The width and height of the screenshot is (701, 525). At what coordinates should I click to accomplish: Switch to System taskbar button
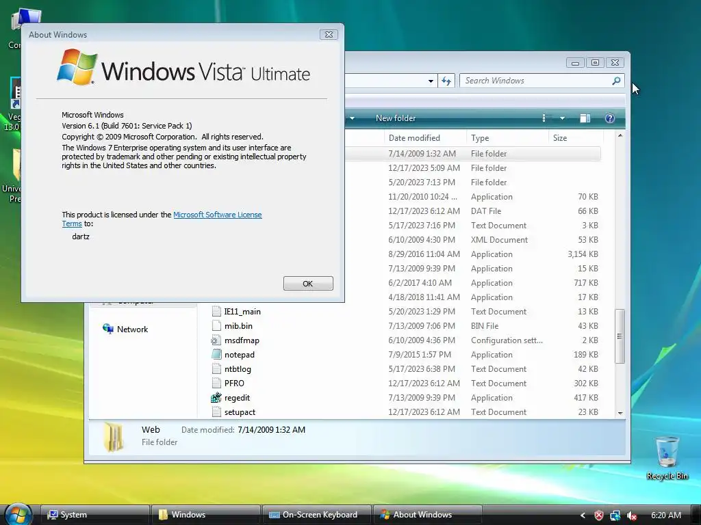pyautogui.click(x=94, y=515)
